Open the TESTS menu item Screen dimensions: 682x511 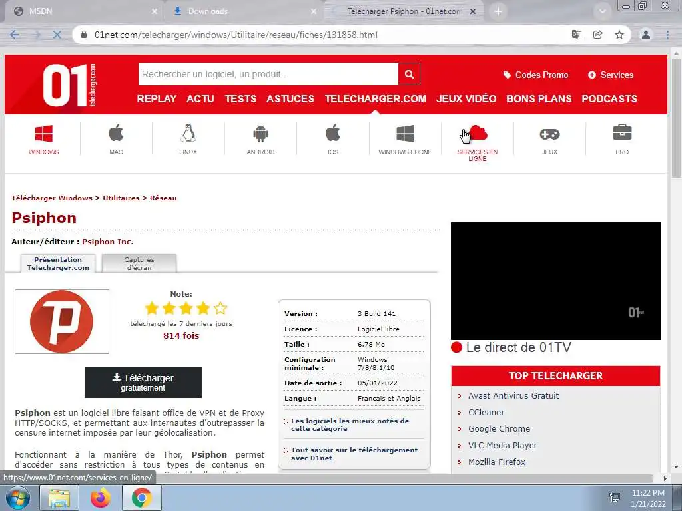pyautogui.click(x=240, y=99)
